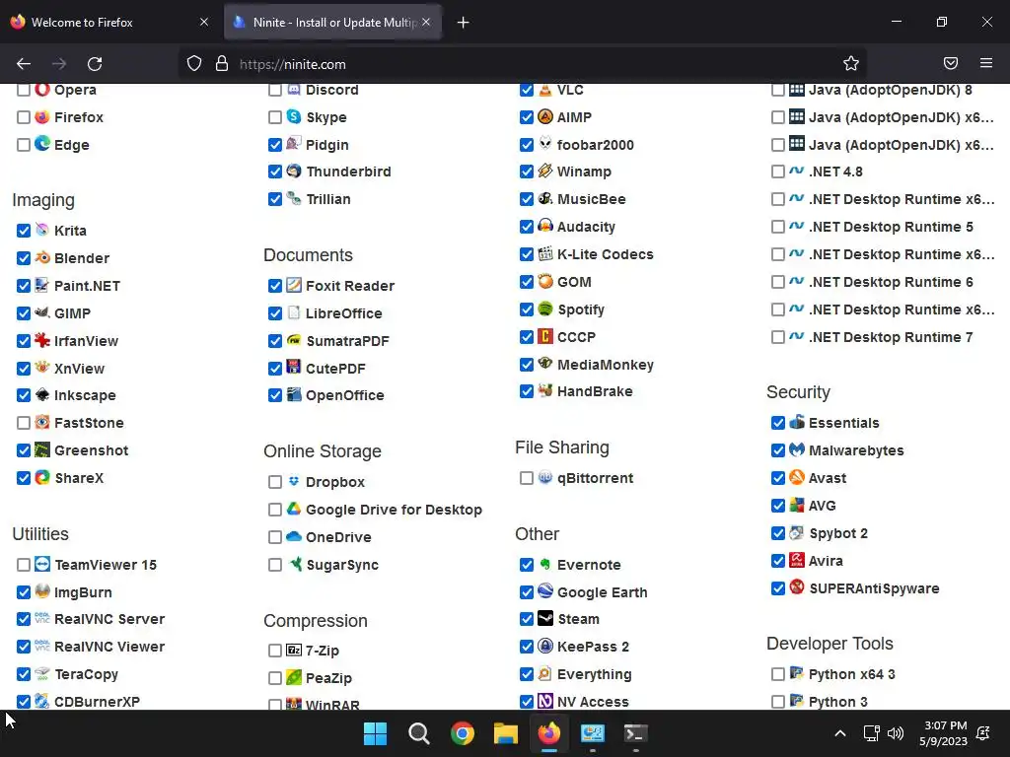Click the Audacity headphones icon
This screenshot has width=1010, height=757.
coord(545,226)
